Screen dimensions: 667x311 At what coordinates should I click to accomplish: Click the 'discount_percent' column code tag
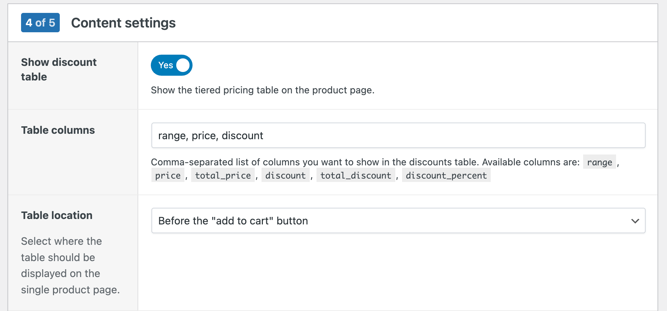(446, 175)
